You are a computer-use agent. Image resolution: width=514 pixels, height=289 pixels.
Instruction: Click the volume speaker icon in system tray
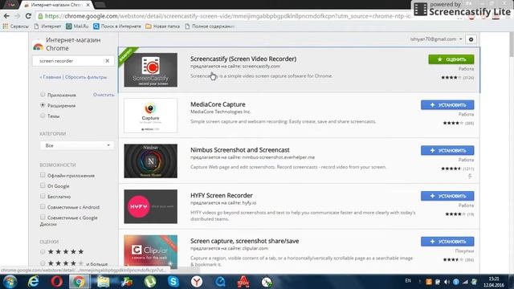point(447,282)
